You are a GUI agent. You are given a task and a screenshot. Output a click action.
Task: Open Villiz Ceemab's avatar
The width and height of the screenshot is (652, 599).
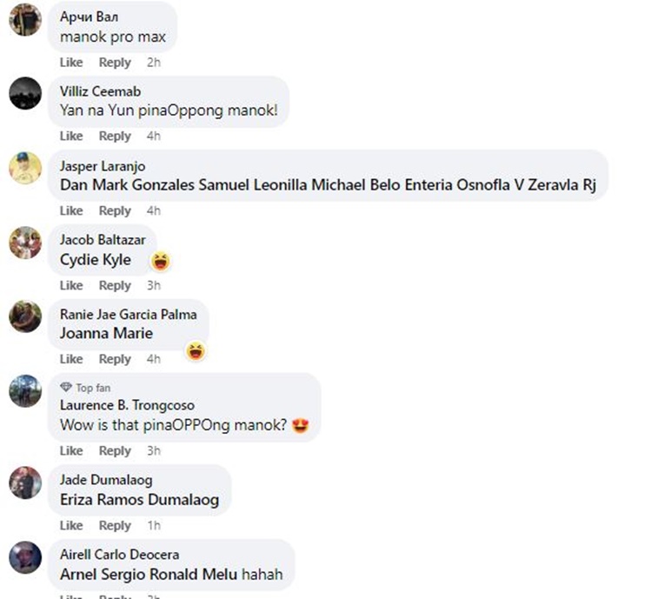click(x=25, y=93)
